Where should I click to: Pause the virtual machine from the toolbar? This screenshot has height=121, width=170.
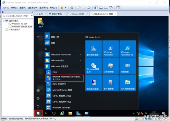click(x=62, y=8)
